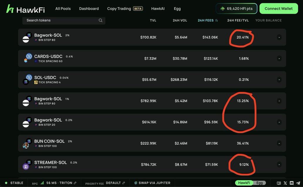Sort by 24H VOL column header

point(180,20)
